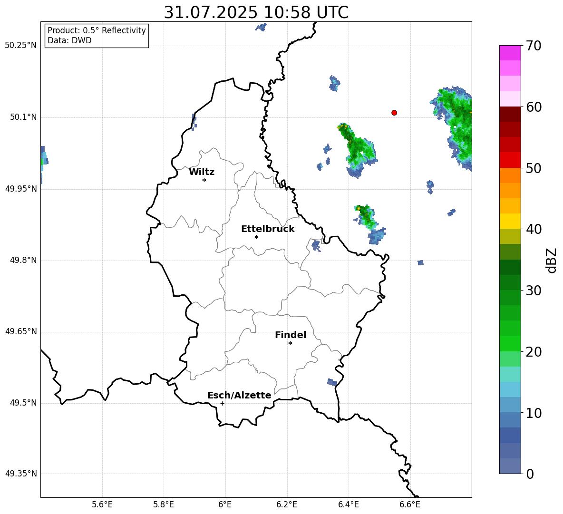
Task: Click the 5.6°E longitude label
Action: click(x=102, y=504)
